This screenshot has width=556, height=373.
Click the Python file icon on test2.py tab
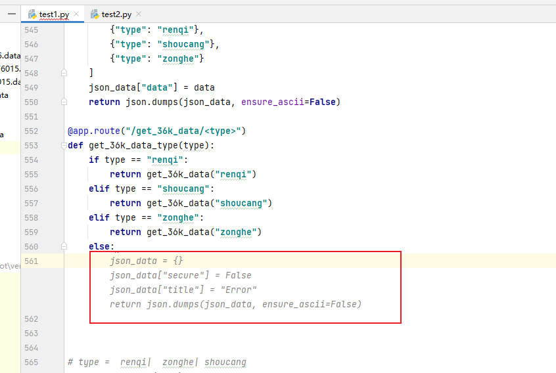(95, 14)
